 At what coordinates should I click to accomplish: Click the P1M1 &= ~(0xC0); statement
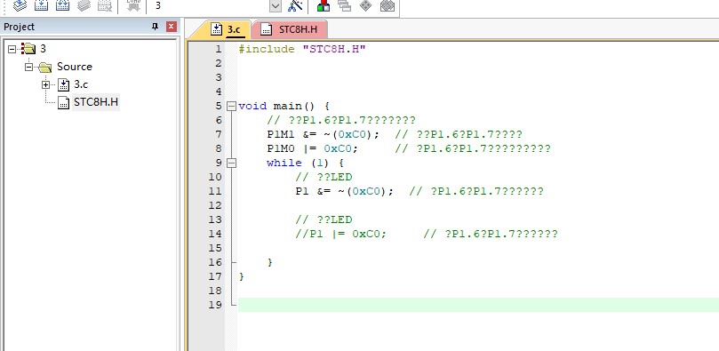pyautogui.click(x=324, y=135)
